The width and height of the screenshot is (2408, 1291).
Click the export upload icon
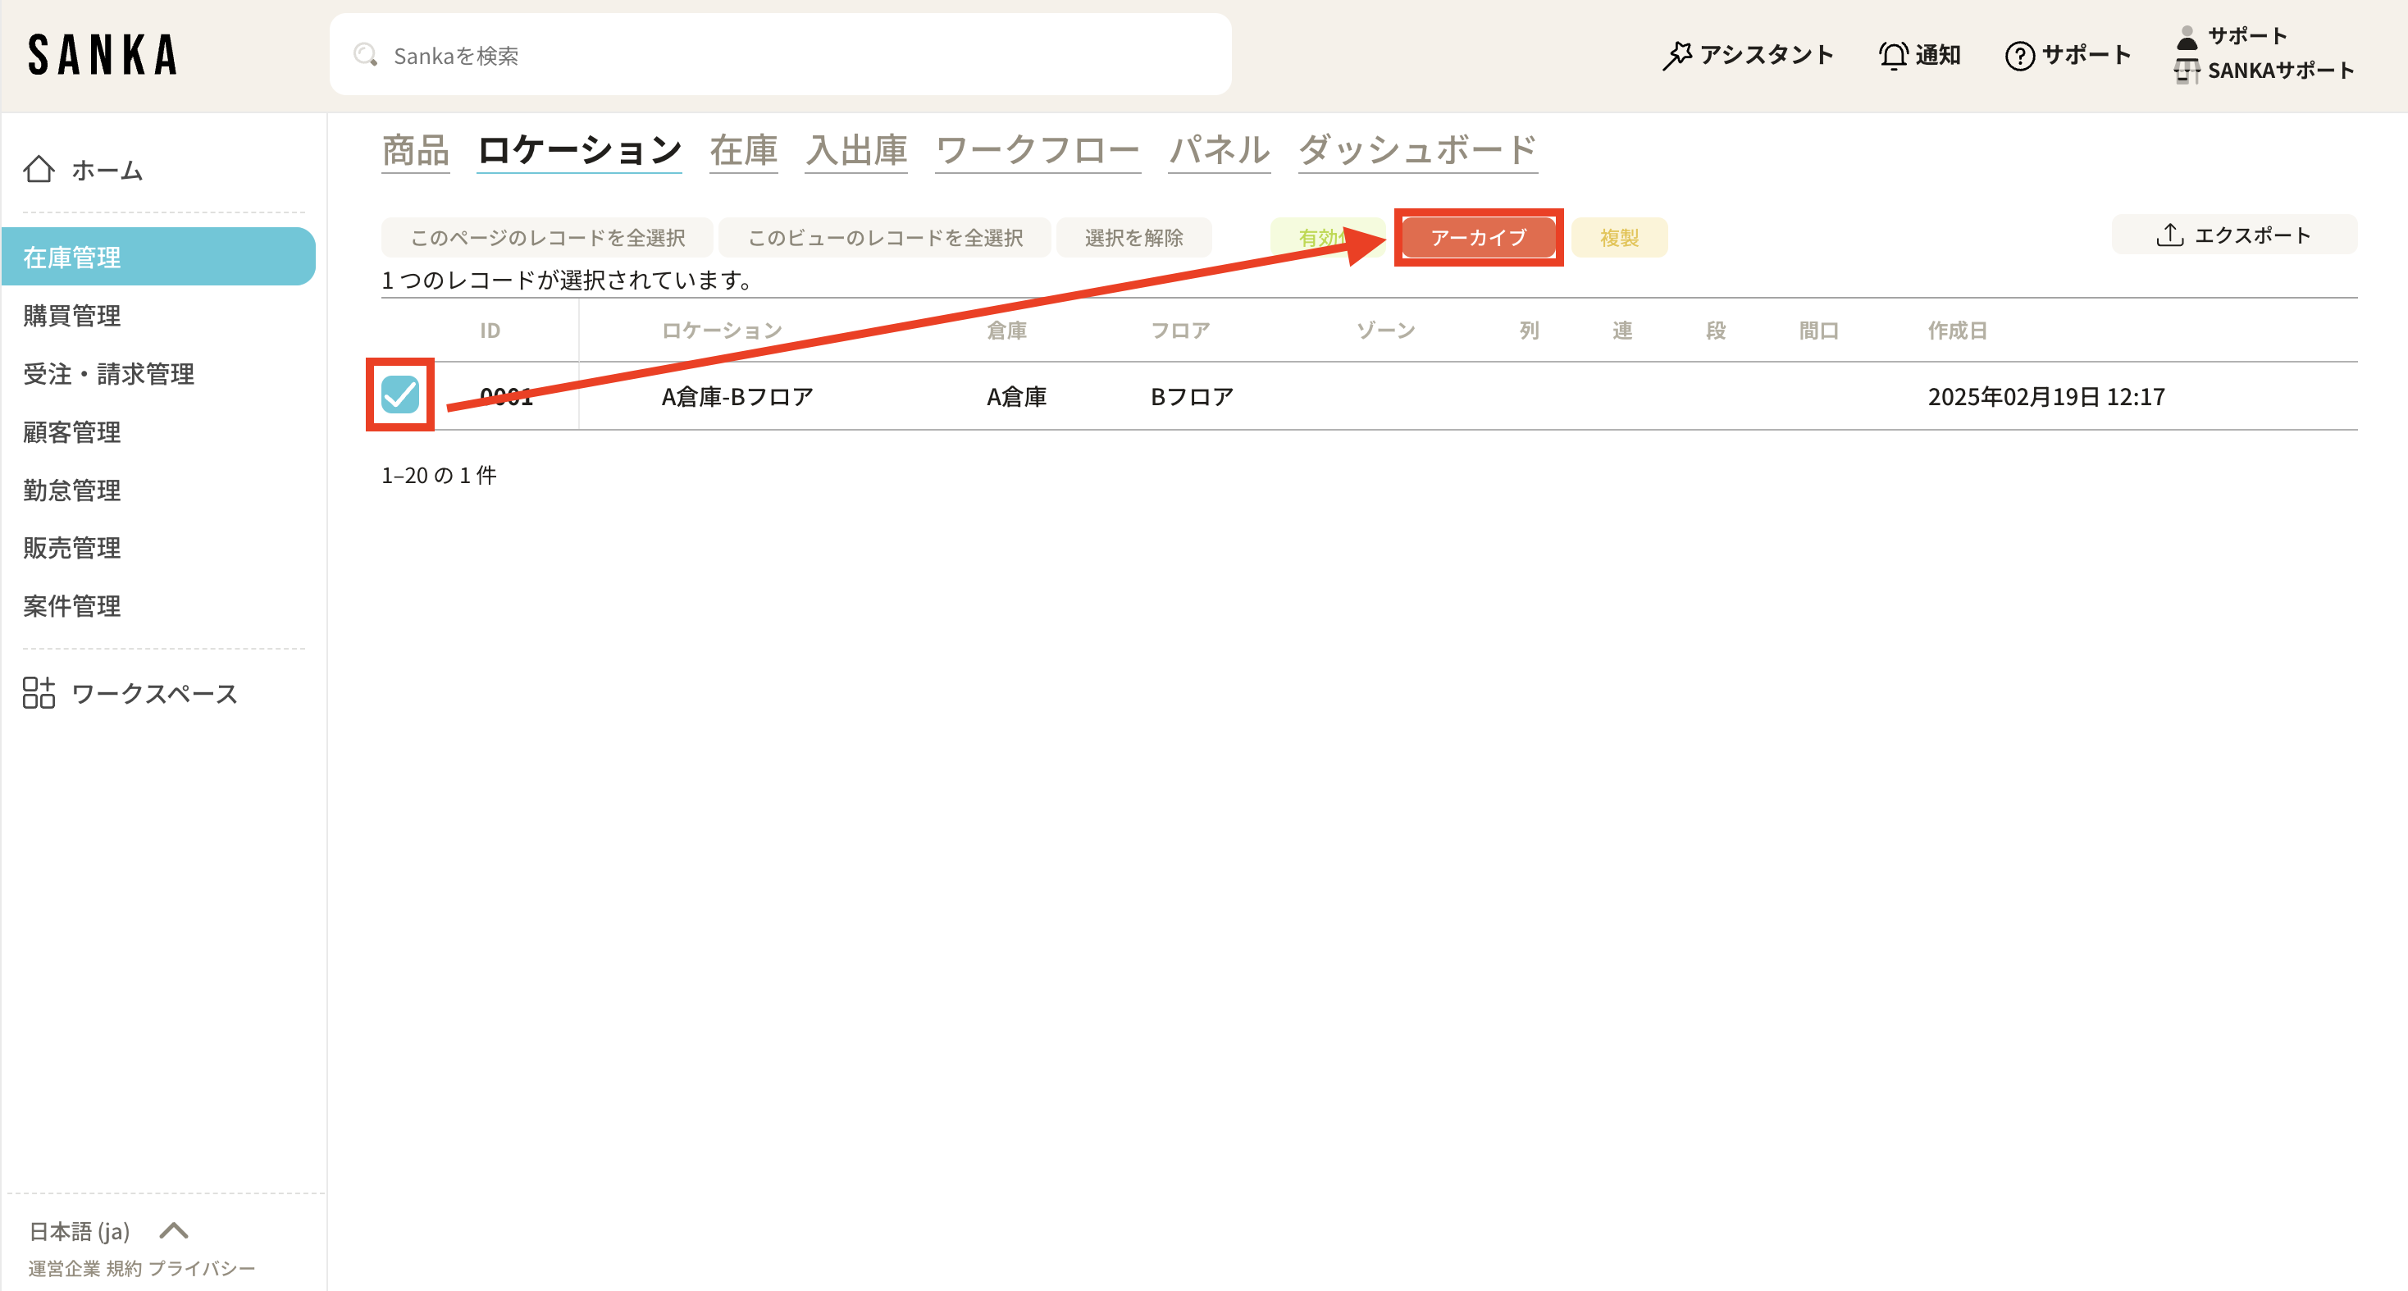2169,235
